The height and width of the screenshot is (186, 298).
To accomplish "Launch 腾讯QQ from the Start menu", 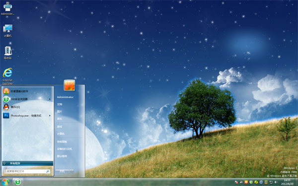I will [27, 107].
